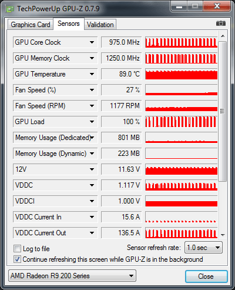Viewport: 235px width, 290px height.
Task: Click the GPU Memory Clock value field
Action: 122,58
